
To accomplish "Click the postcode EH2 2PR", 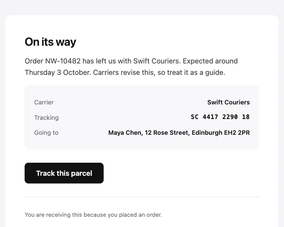I will click(x=237, y=133).
